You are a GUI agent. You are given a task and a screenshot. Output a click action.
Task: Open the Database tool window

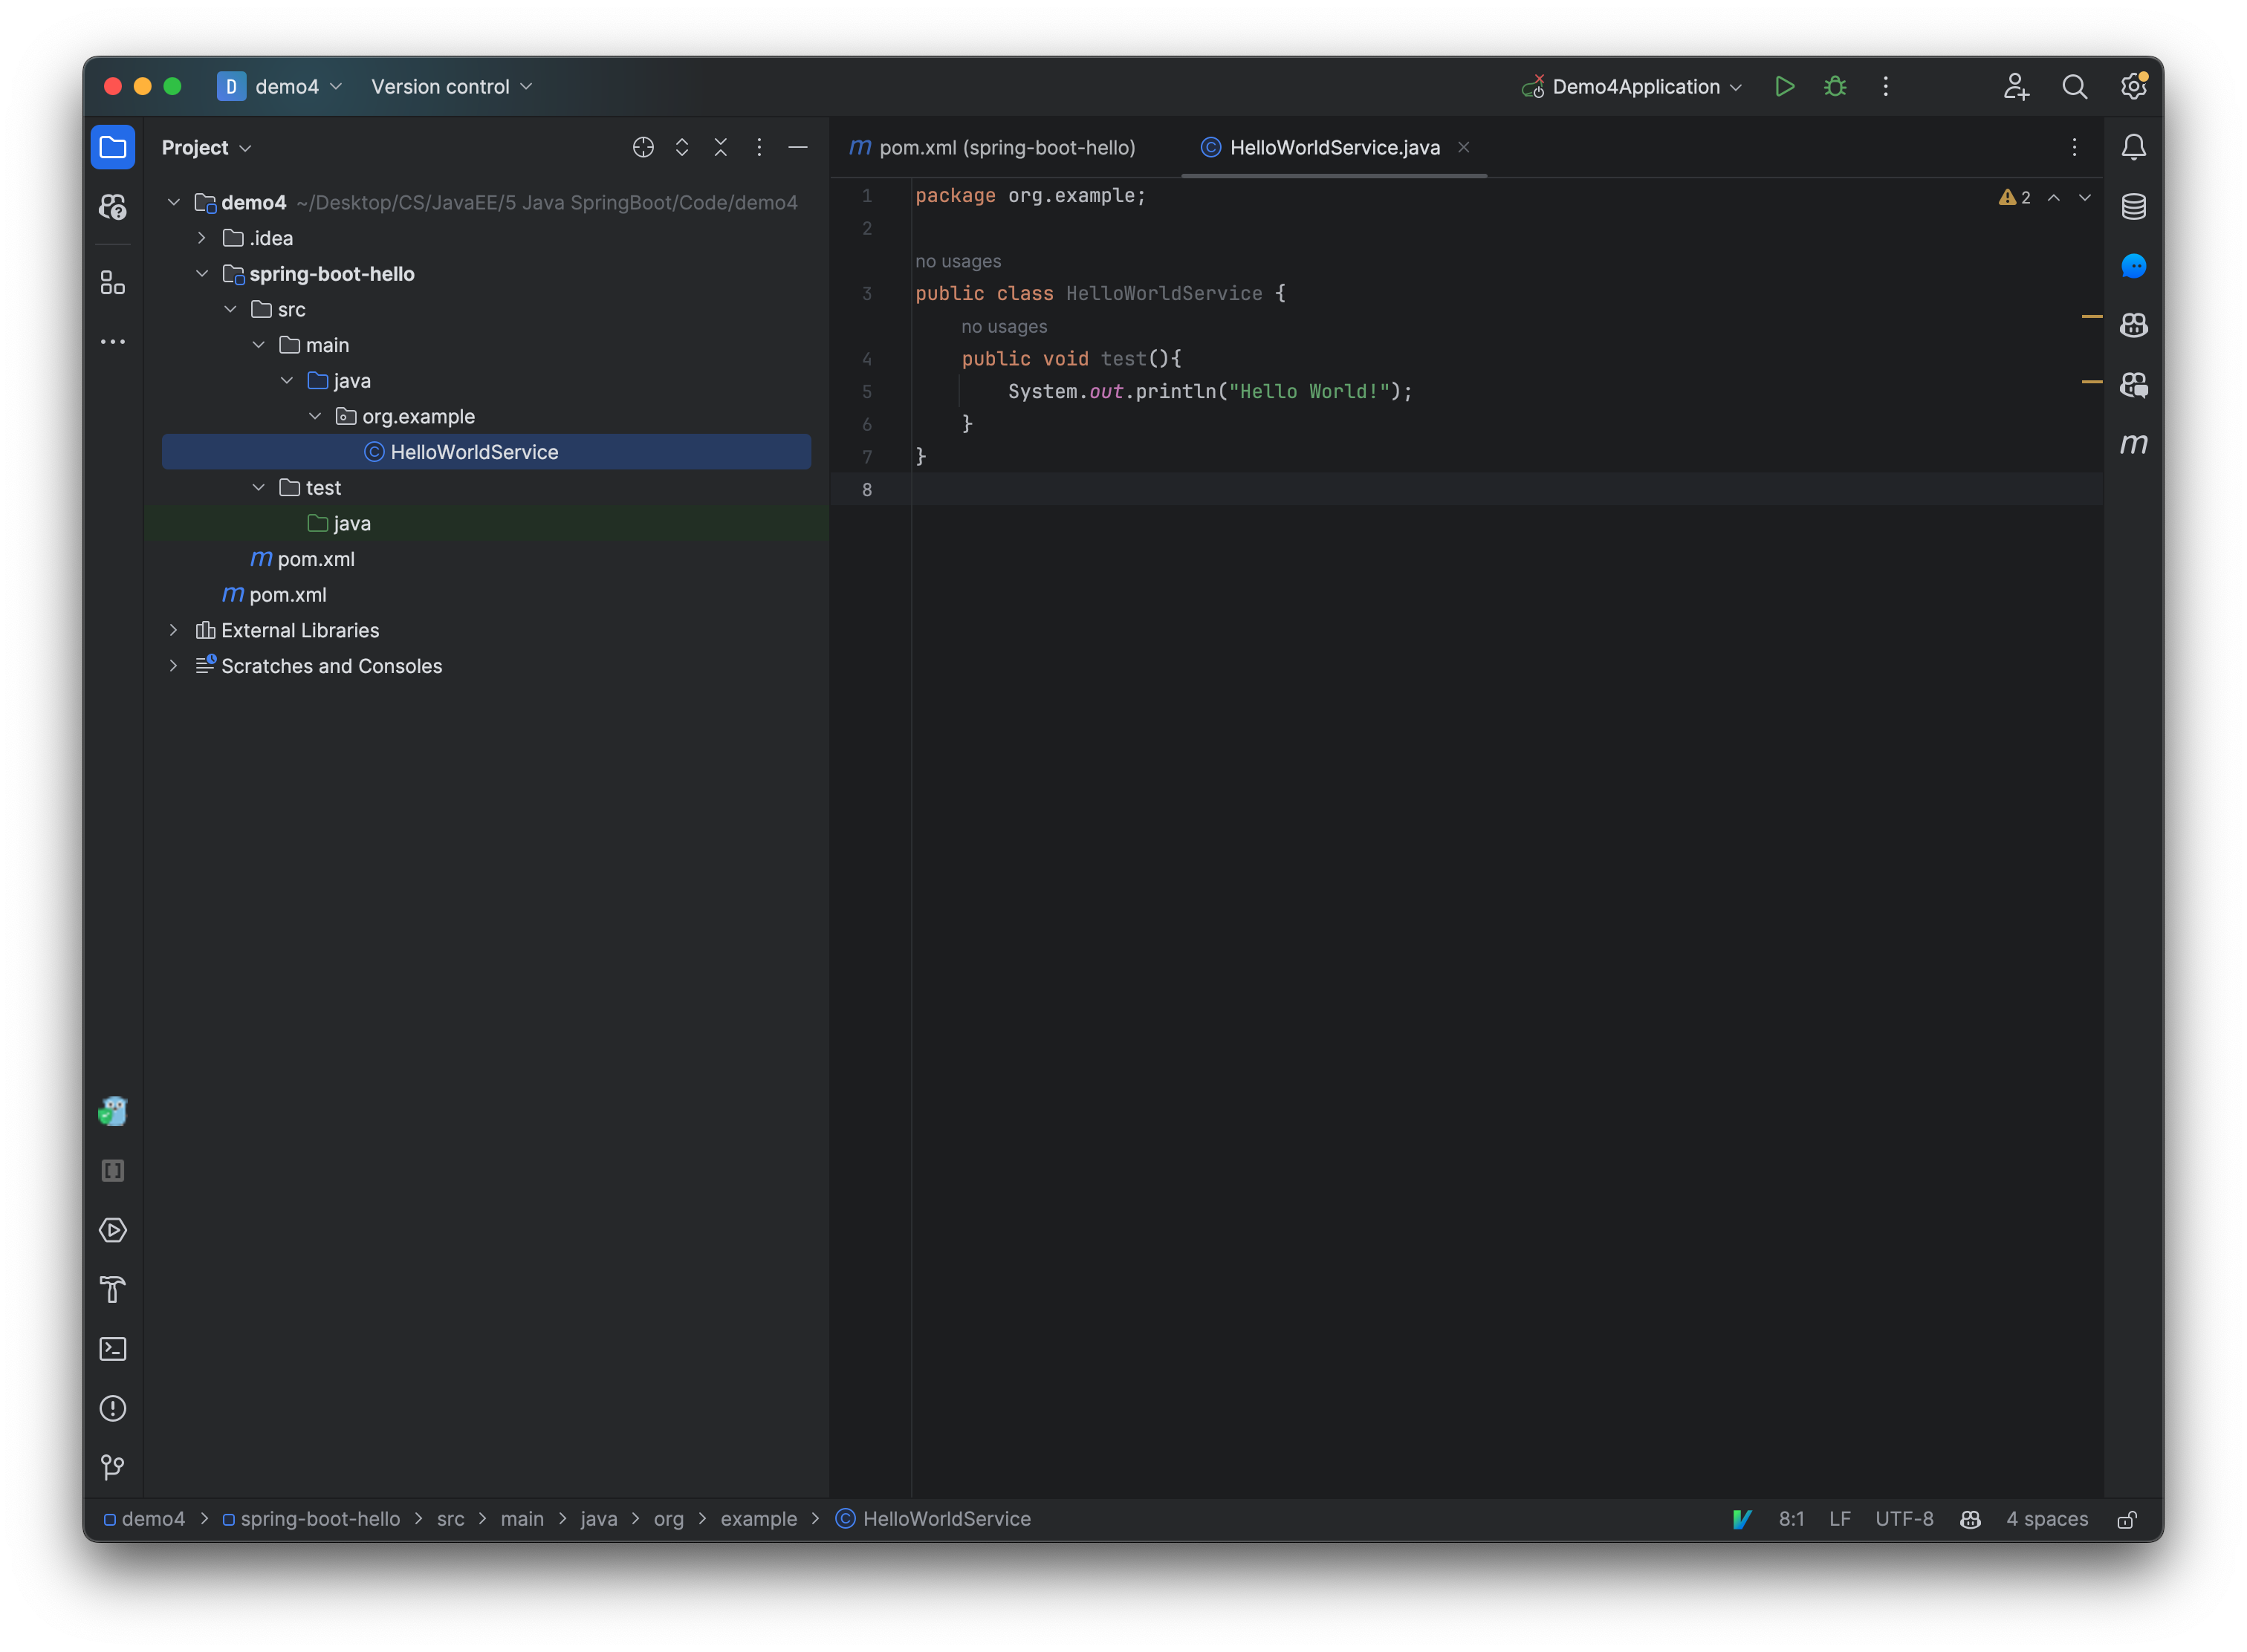click(x=2134, y=207)
